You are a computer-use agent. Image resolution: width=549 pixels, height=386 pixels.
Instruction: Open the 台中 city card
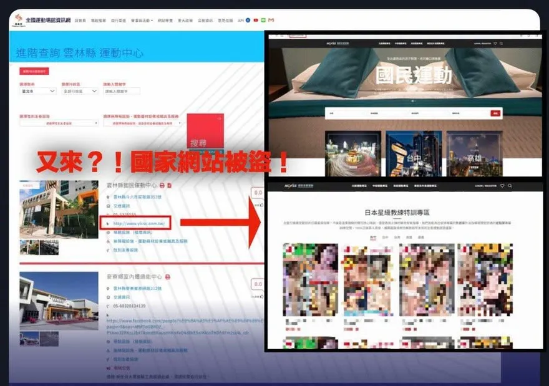(x=414, y=154)
